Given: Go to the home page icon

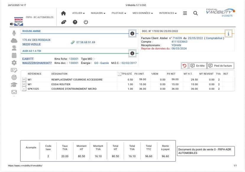Looking at the screenshot, I should (x=63, y=13).
